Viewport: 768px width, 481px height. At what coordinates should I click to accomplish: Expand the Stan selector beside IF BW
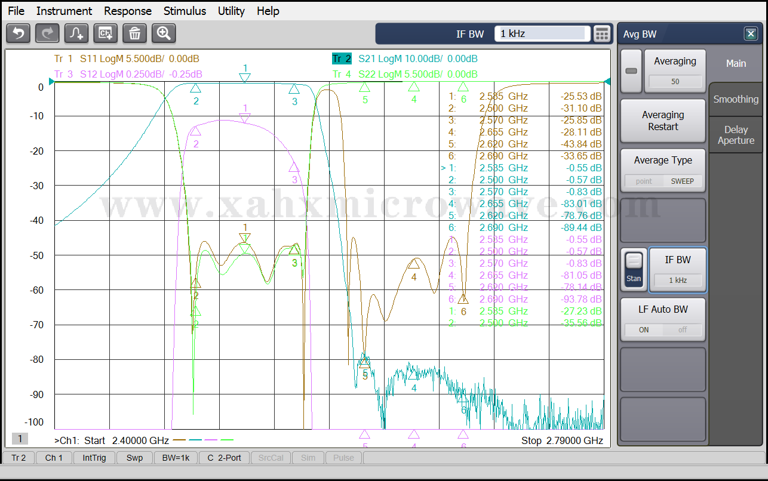point(634,270)
